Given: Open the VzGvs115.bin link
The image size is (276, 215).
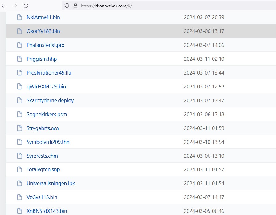Looking at the screenshot, I should click(x=42, y=197).
